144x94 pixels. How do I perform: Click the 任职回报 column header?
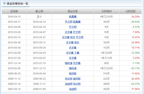click(130, 11)
